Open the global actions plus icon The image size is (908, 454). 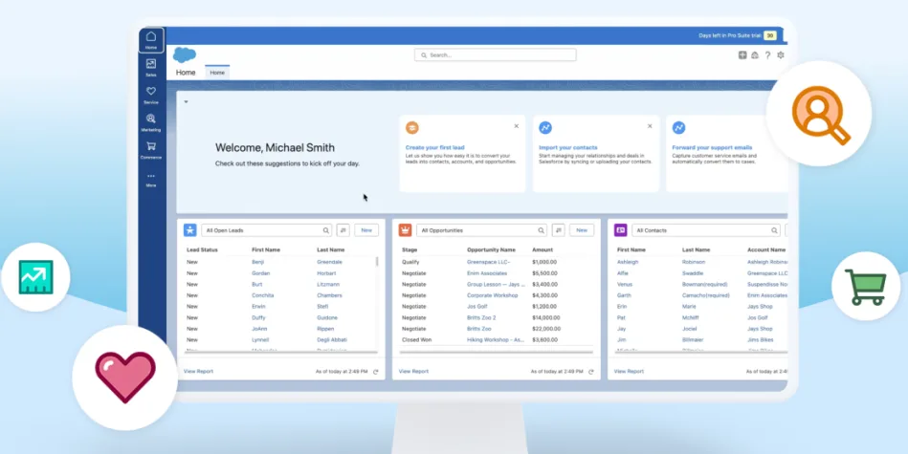742,55
